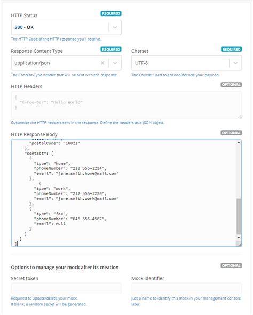Click the "postalCode": "10021" line
Screen dimensions: 253x315
click(x=54, y=143)
